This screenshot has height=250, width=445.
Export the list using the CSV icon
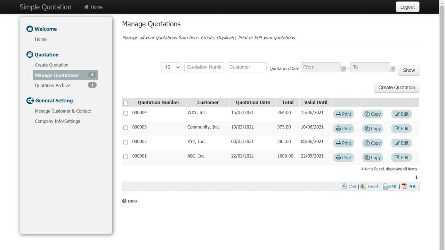[344, 186]
